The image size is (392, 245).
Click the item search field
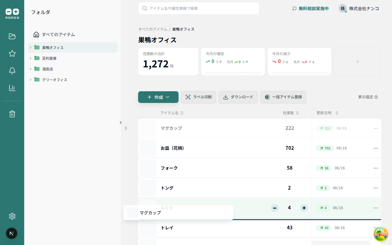[x=199, y=8]
